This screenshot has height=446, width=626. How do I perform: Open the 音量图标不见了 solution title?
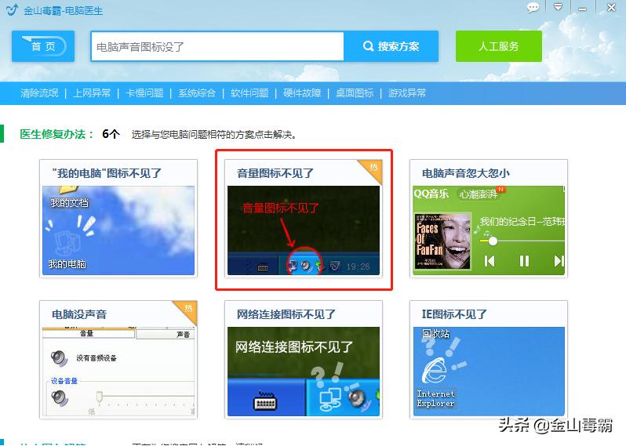coord(275,173)
